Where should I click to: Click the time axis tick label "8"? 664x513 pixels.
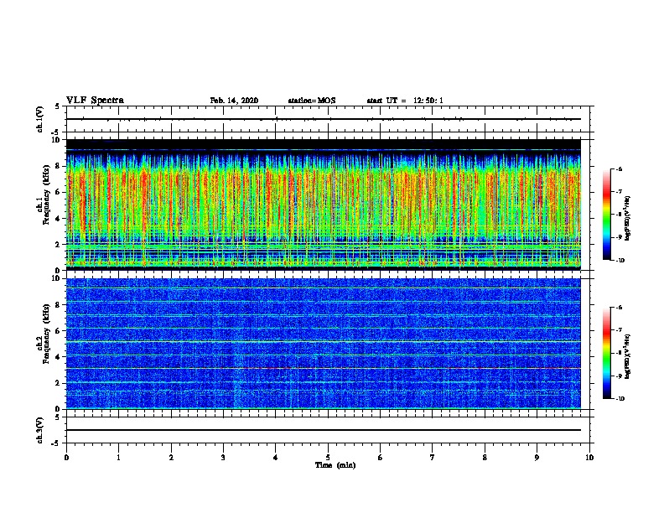tap(485, 458)
